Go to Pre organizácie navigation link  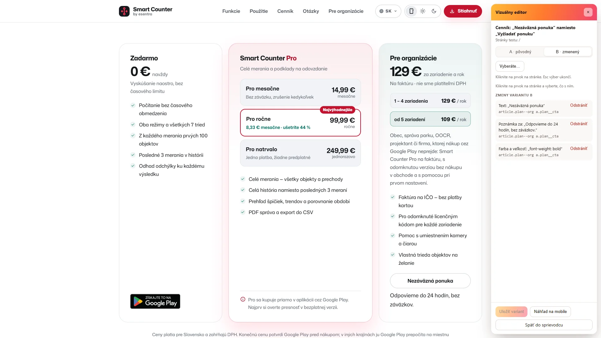tap(346, 11)
